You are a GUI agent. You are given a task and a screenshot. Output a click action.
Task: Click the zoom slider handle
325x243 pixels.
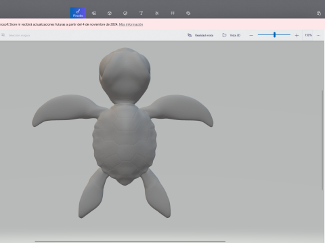click(x=274, y=34)
